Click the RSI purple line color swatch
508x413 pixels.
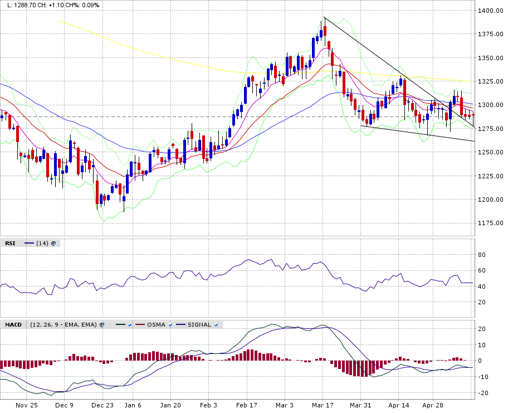click(x=29, y=243)
